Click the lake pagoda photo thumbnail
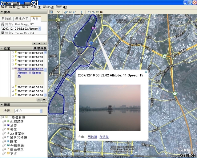The height and width of the screenshot is (158, 197). click(x=110, y=108)
